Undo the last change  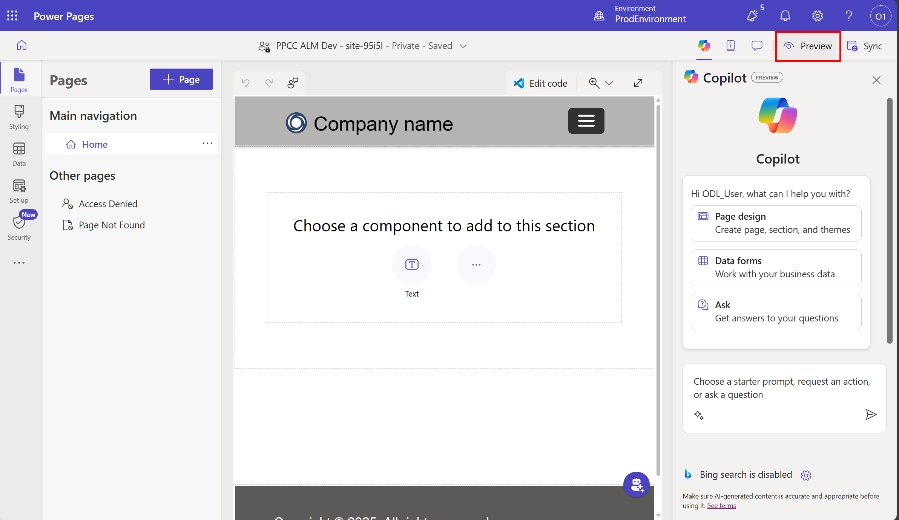point(246,83)
